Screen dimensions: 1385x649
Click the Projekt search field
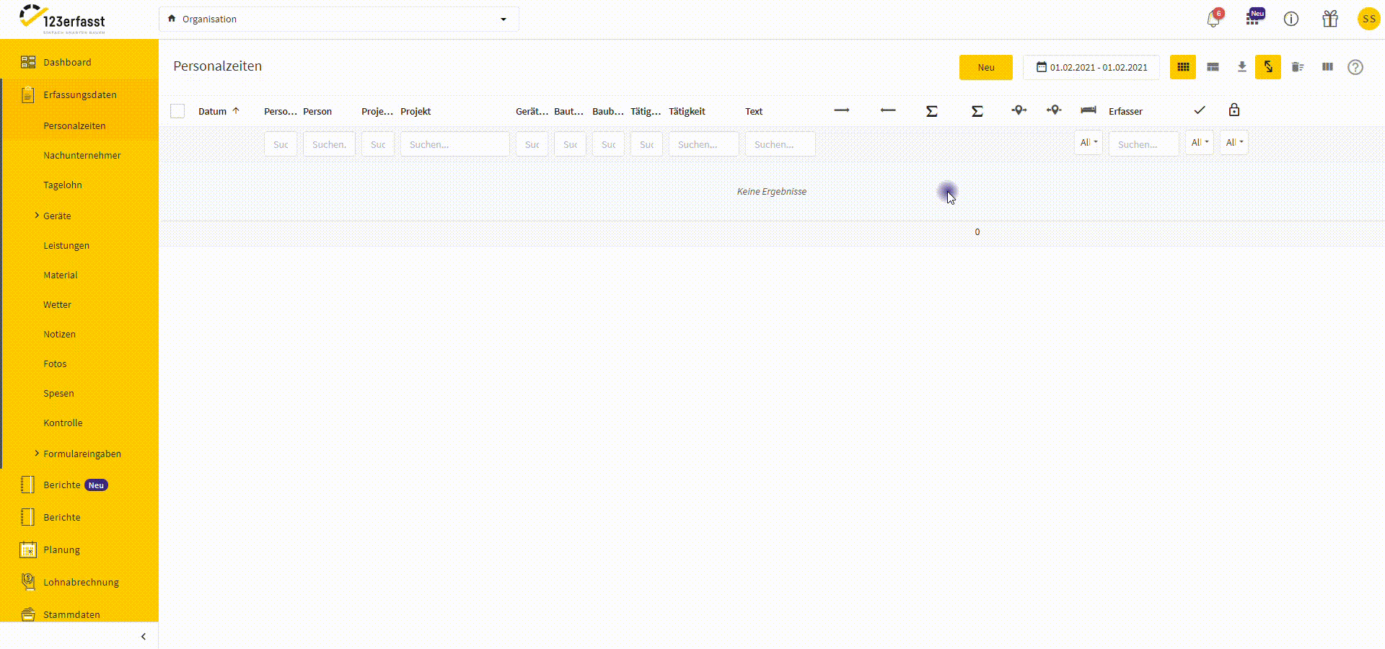coord(455,144)
